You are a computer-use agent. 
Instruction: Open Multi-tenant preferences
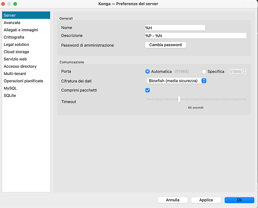(15, 73)
